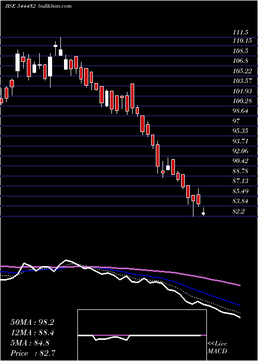Click the 95.35 price level label
Viewport: 258px width, 361px height.
tap(241, 131)
